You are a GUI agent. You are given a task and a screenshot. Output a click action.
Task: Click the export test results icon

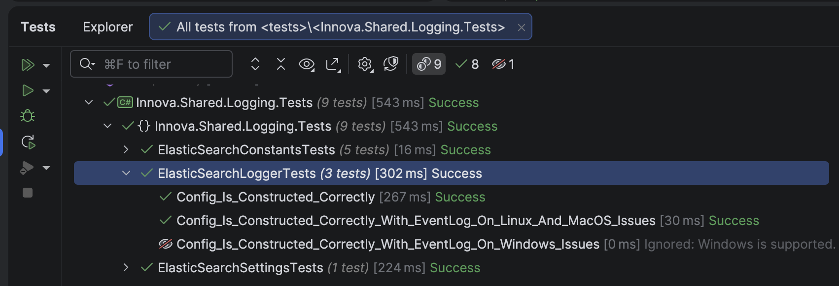333,64
